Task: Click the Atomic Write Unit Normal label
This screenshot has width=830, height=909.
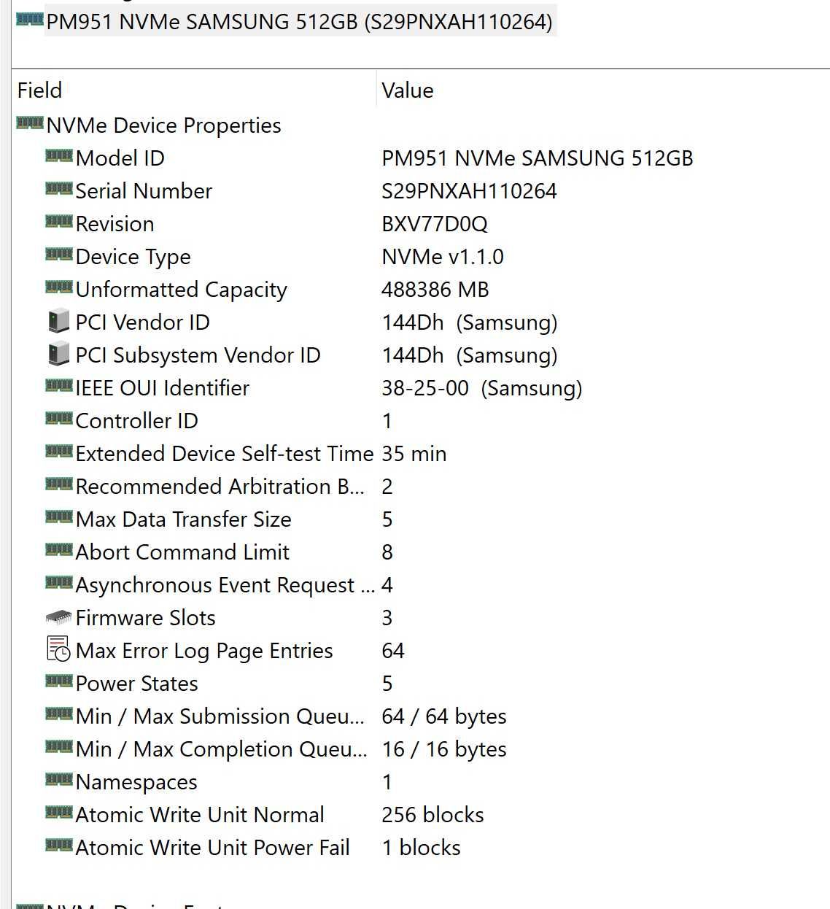Action: pos(200,815)
